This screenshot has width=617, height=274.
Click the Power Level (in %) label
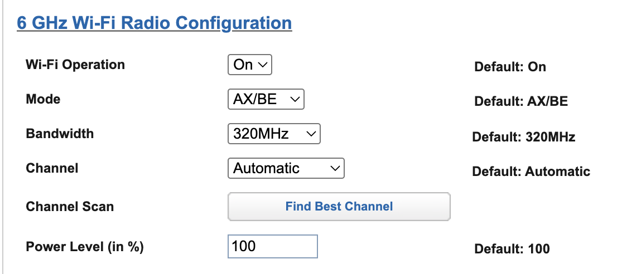coord(85,247)
